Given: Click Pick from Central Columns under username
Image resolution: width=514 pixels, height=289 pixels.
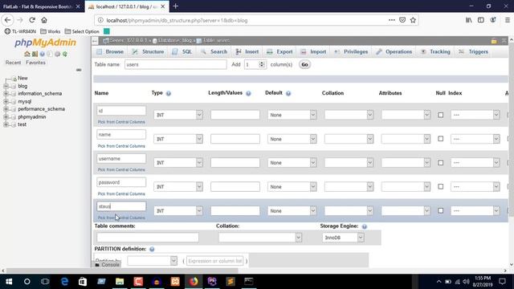Looking at the screenshot, I should 121,169.
